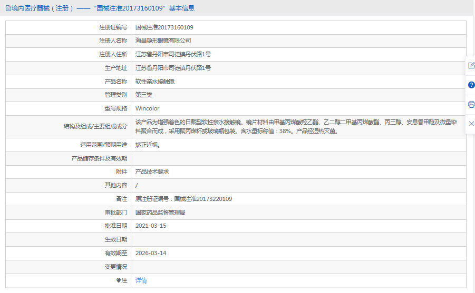Click the approving department 国家药品监督管理局
Viewport: 475px width, 293px height.
coord(160,213)
